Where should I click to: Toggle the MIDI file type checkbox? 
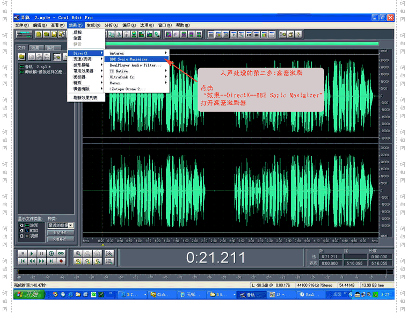[21, 230]
